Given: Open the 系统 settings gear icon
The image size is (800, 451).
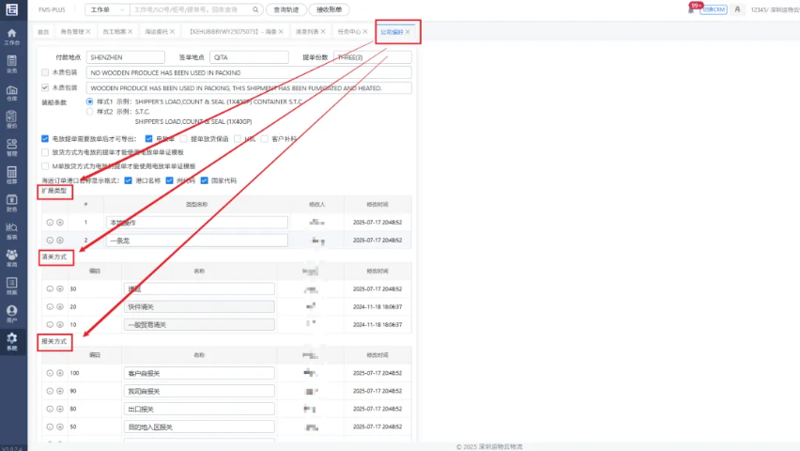Looking at the screenshot, I should (x=11, y=340).
